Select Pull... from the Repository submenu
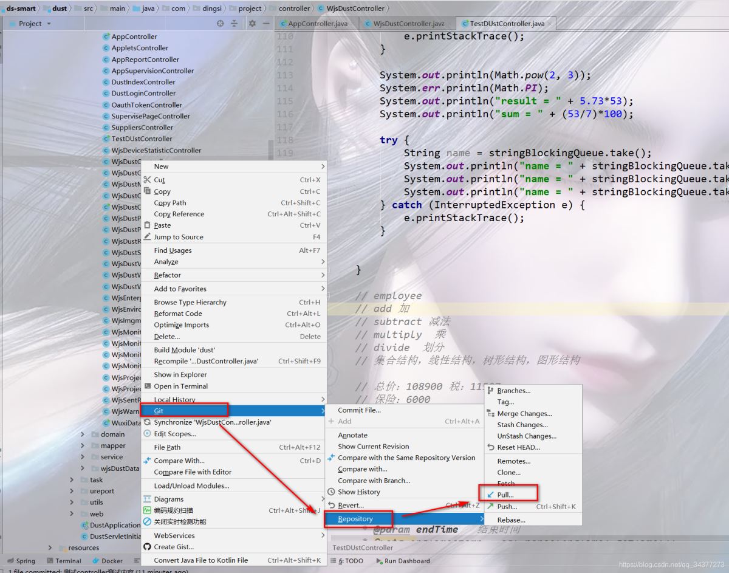 pos(505,495)
